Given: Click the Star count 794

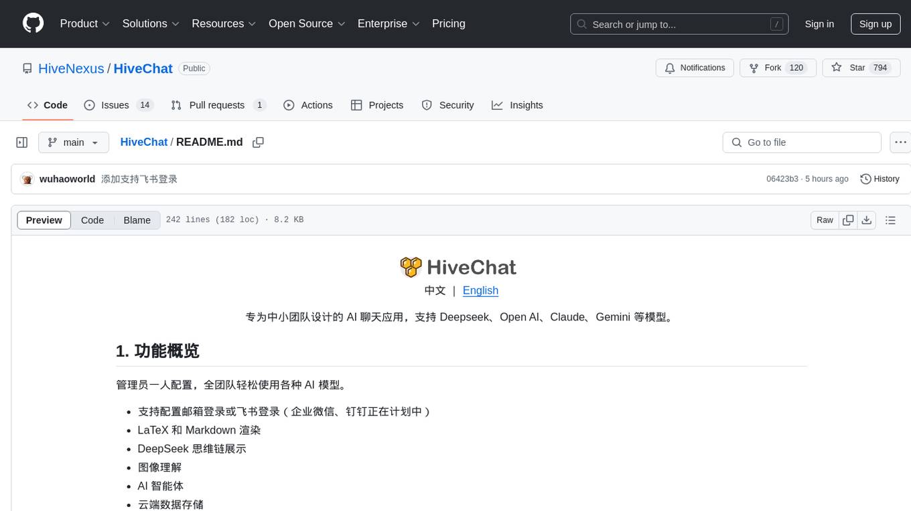Looking at the screenshot, I should click(880, 68).
